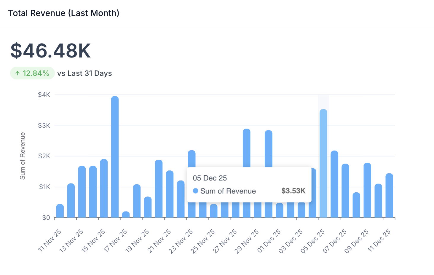Click the vs Last 31 Days text
Viewport: 434px width, 275px height.
click(84, 73)
